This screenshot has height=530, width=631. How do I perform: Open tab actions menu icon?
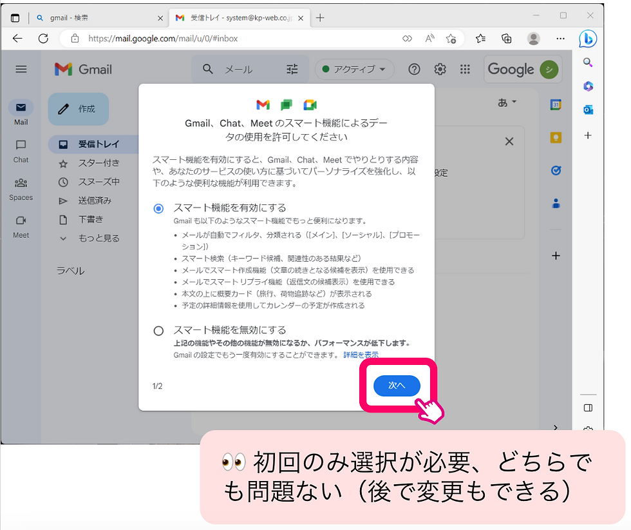pyautogui.click(x=15, y=18)
